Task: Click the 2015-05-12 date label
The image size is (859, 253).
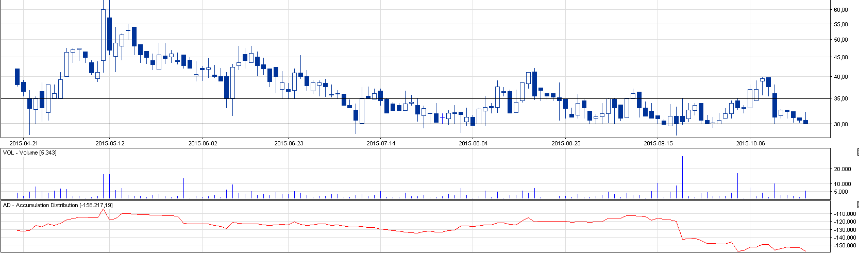Action: (x=110, y=143)
